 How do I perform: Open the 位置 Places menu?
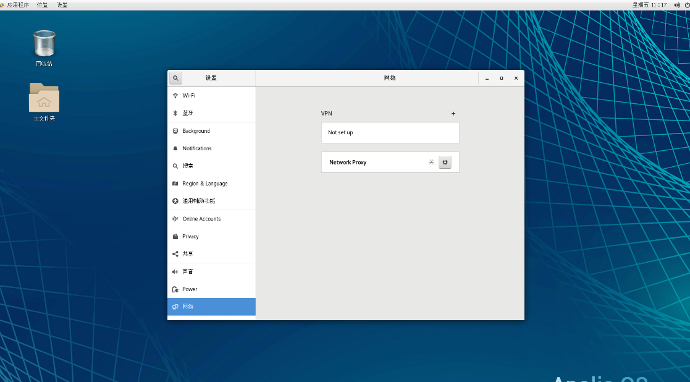(42, 4)
